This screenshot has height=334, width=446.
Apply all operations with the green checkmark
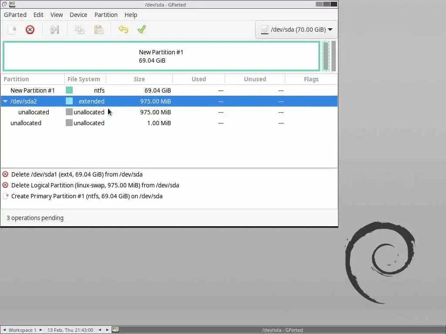[x=142, y=30]
